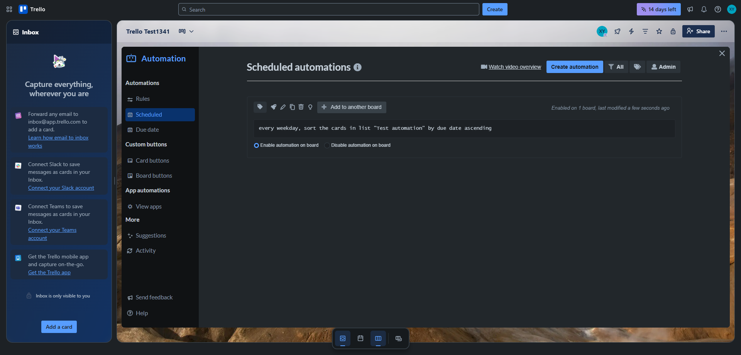Click the tag icon on the automation rule
The height and width of the screenshot is (355, 741).
pyautogui.click(x=260, y=107)
